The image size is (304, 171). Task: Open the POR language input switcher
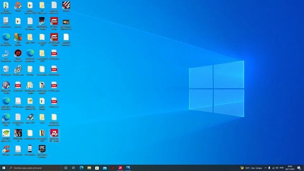tap(282, 168)
